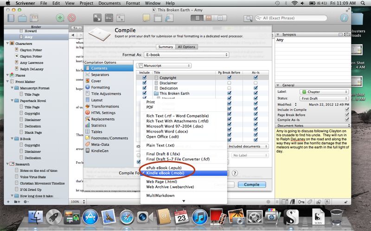Screen dimensions: 371x231
Task: Toggle Page Break Before in inspector
Action: (x=347, y=115)
